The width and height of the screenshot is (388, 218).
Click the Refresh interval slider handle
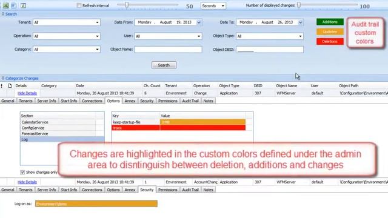[127, 5]
